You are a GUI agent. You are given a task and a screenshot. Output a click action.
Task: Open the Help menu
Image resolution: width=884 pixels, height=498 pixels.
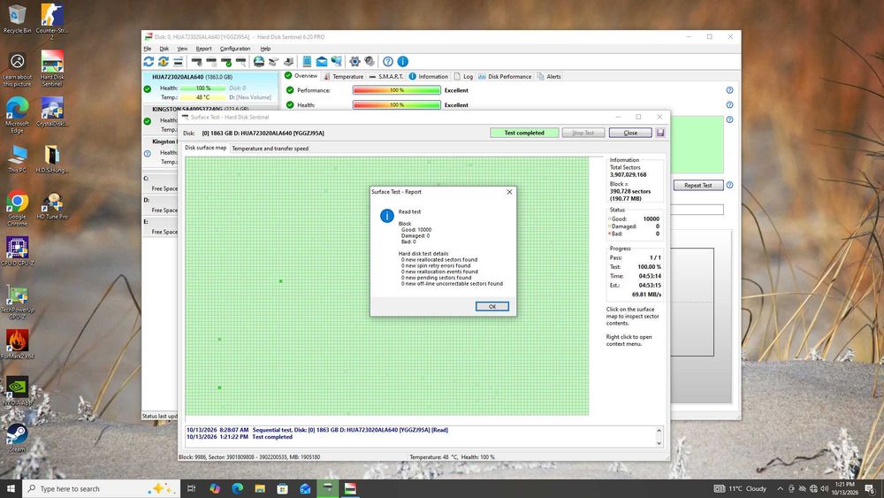coord(265,49)
